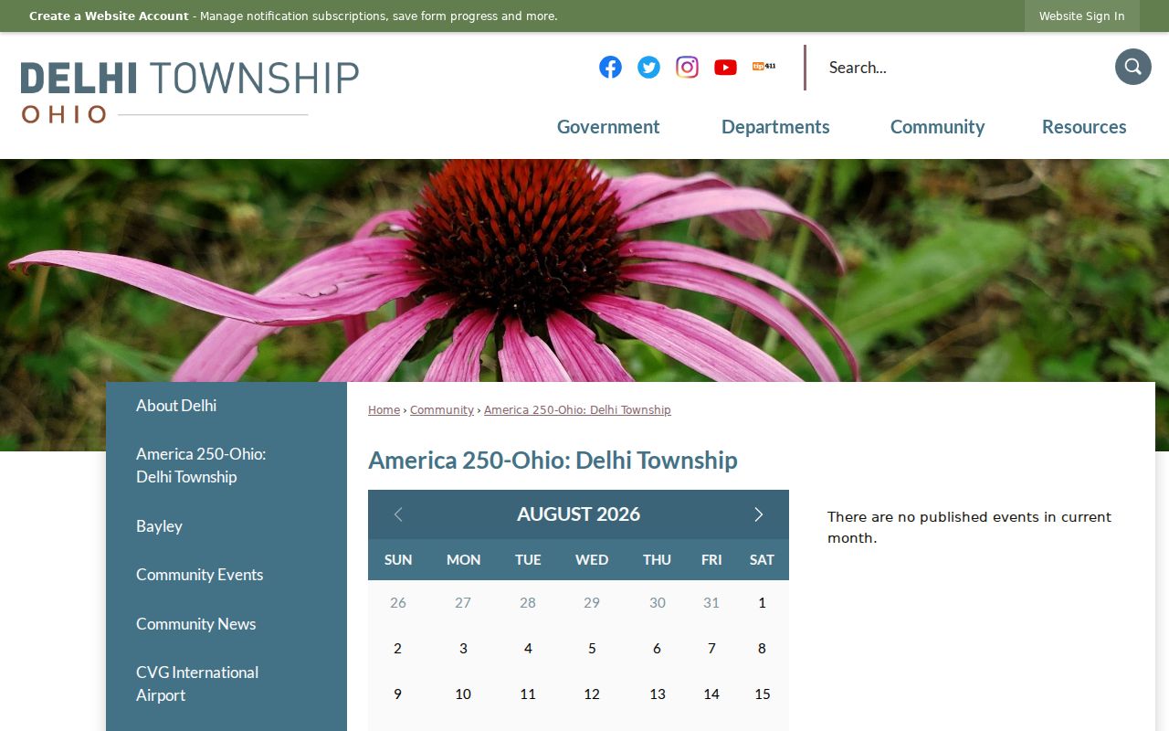Click Home breadcrumb link
The image size is (1169, 731).
tap(384, 410)
